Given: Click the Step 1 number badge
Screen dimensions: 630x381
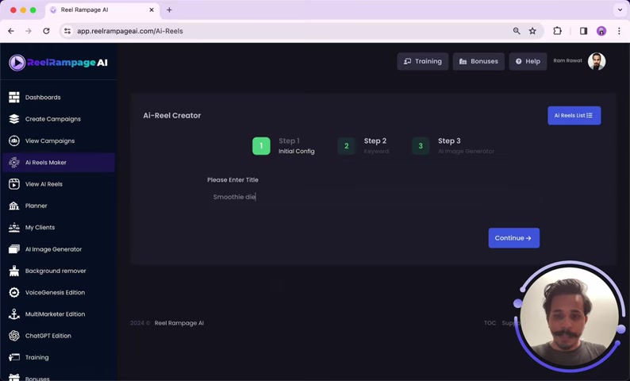Looking at the screenshot, I should pyautogui.click(x=261, y=146).
